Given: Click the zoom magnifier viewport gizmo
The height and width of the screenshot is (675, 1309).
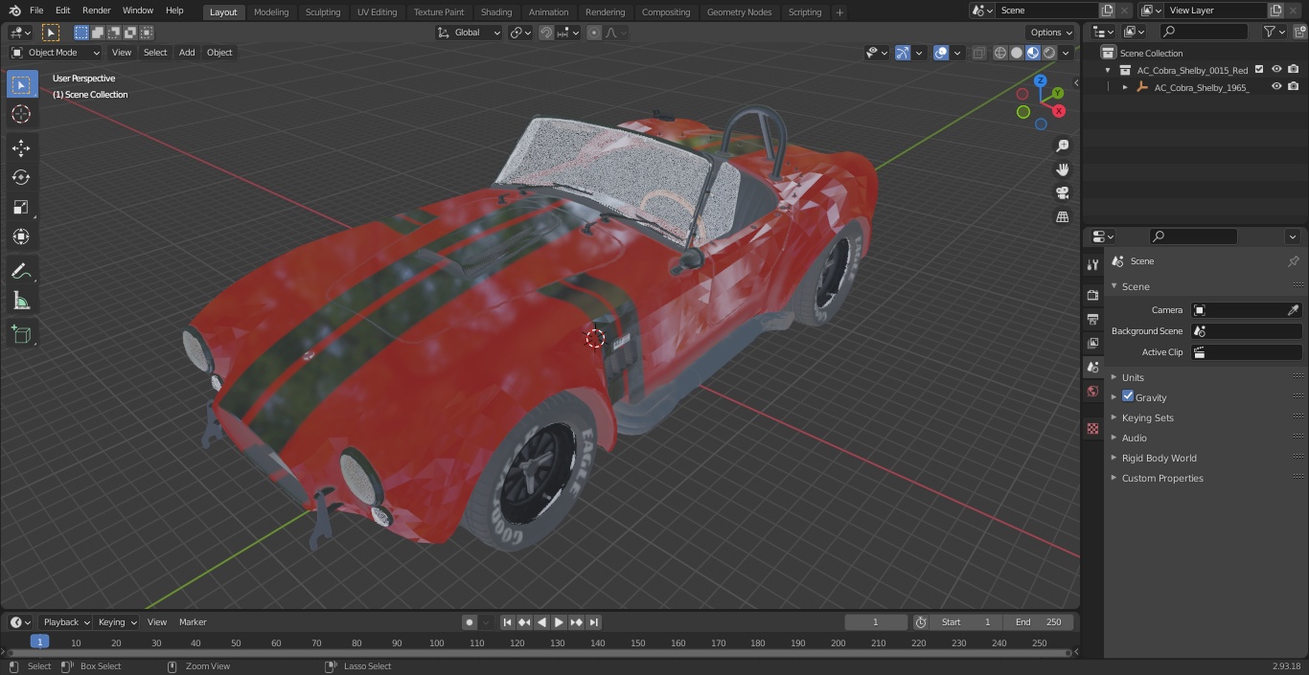Looking at the screenshot, I should click(1062, 146).
